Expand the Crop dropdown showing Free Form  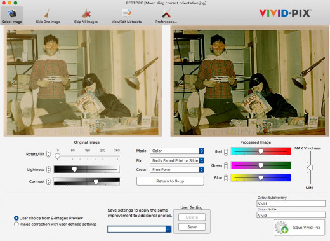pyautogui.click(x=177, y=170)
